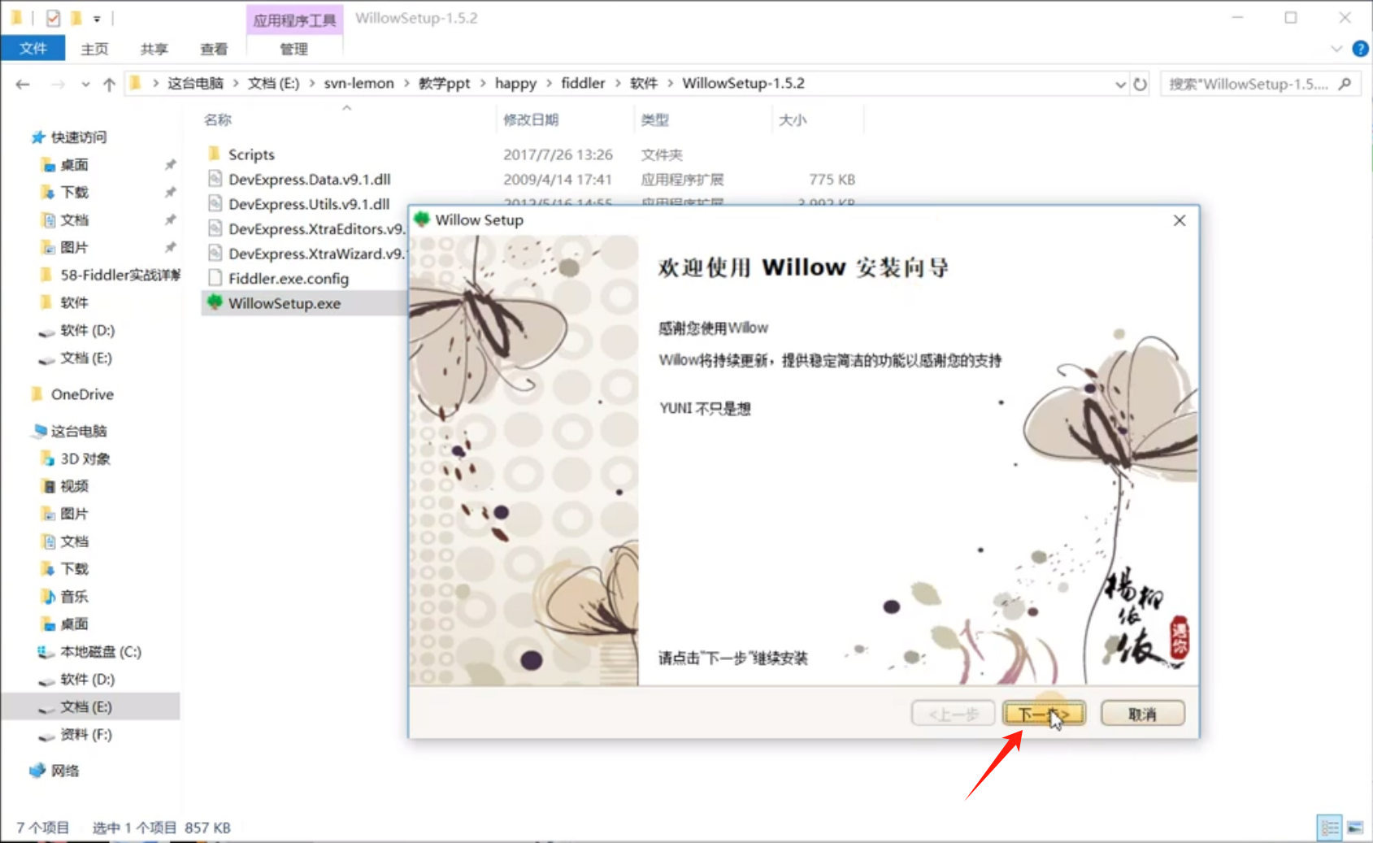Switch to the 共享 ribbon tab
Viewport: 1373px width, 843px height.
pos(154,49)
